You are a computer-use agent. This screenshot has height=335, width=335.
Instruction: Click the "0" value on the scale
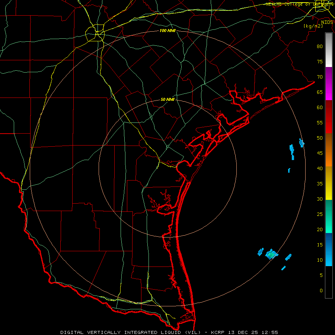point(321,291)
